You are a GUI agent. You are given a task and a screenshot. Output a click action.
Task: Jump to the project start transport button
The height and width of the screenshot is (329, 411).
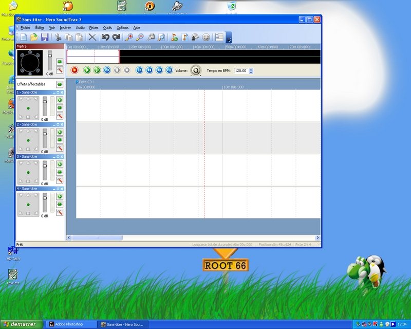(139, 70)
